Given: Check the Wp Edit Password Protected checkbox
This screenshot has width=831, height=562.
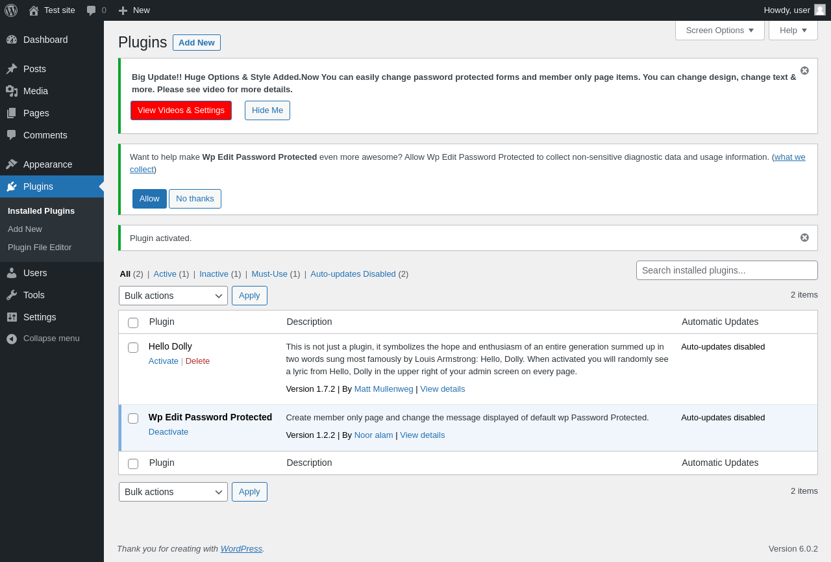Looking at the screenshot, I should 133,418.
